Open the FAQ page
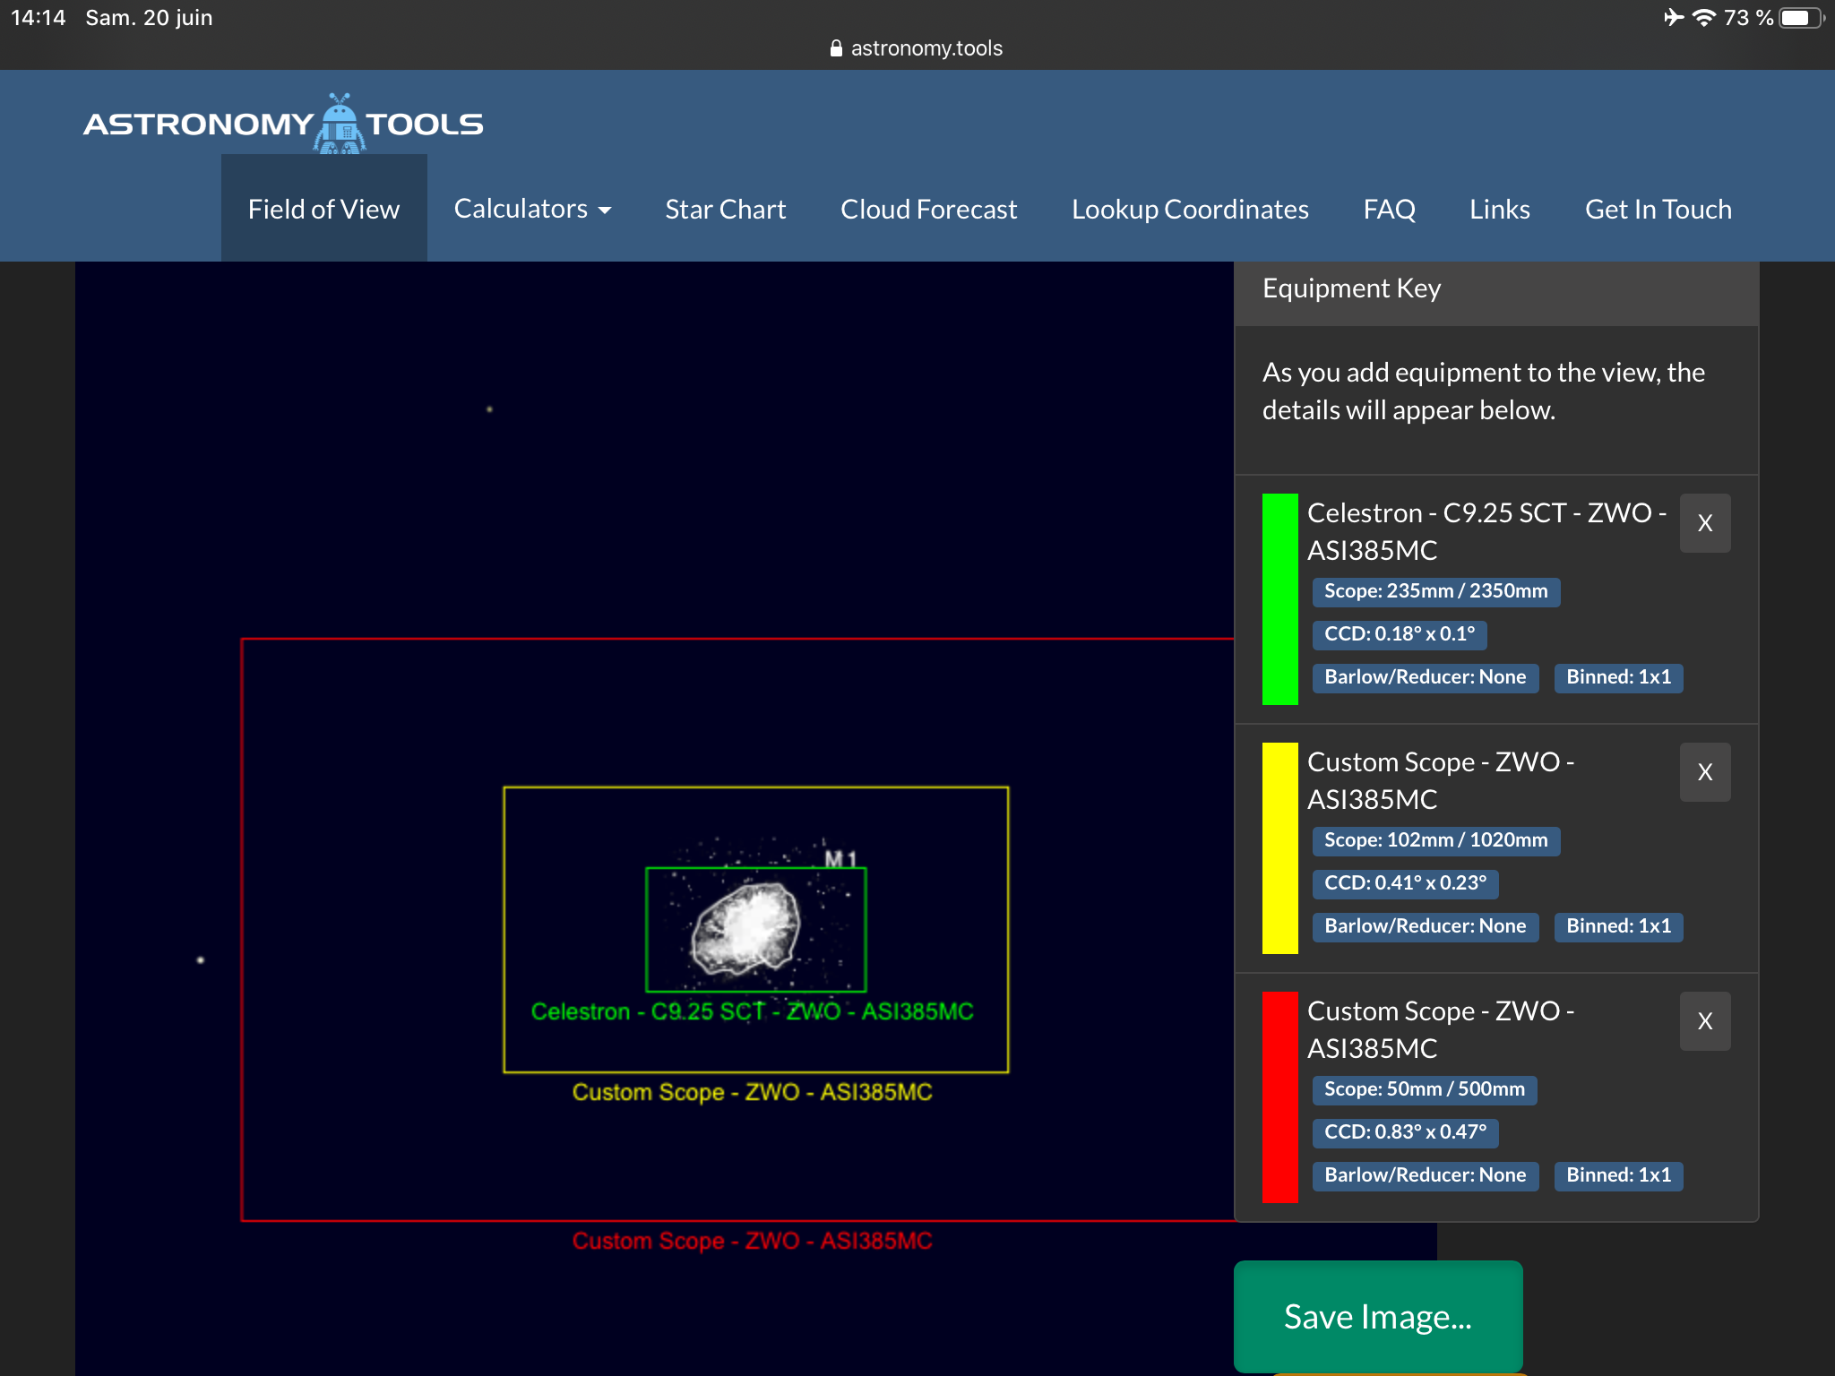 [1390, 209]
